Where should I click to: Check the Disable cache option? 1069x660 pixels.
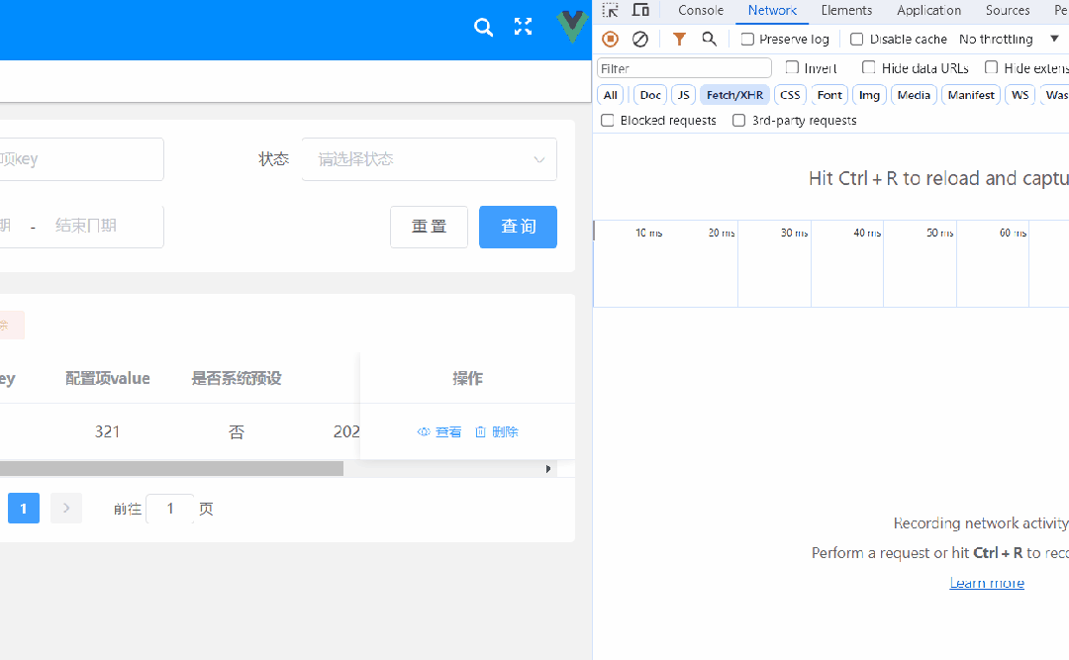pyautogui.click(x=857, y=40)
